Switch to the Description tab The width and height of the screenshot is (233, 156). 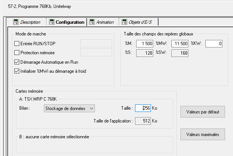click(30, 22)
